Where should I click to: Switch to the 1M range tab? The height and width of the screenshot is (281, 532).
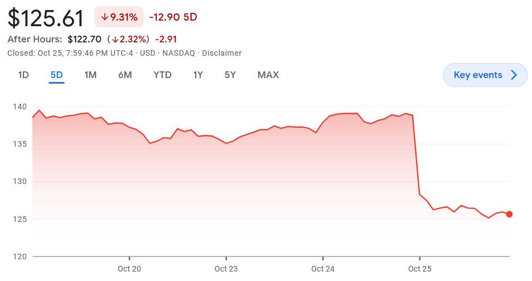90,75
